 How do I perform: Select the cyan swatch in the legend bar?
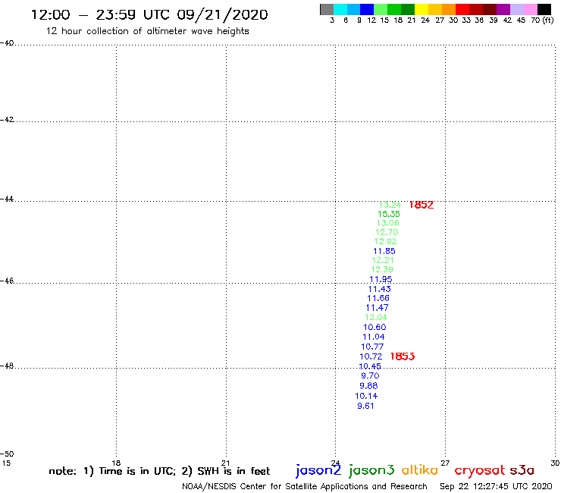pyautogui.click(x=340, y=9)
